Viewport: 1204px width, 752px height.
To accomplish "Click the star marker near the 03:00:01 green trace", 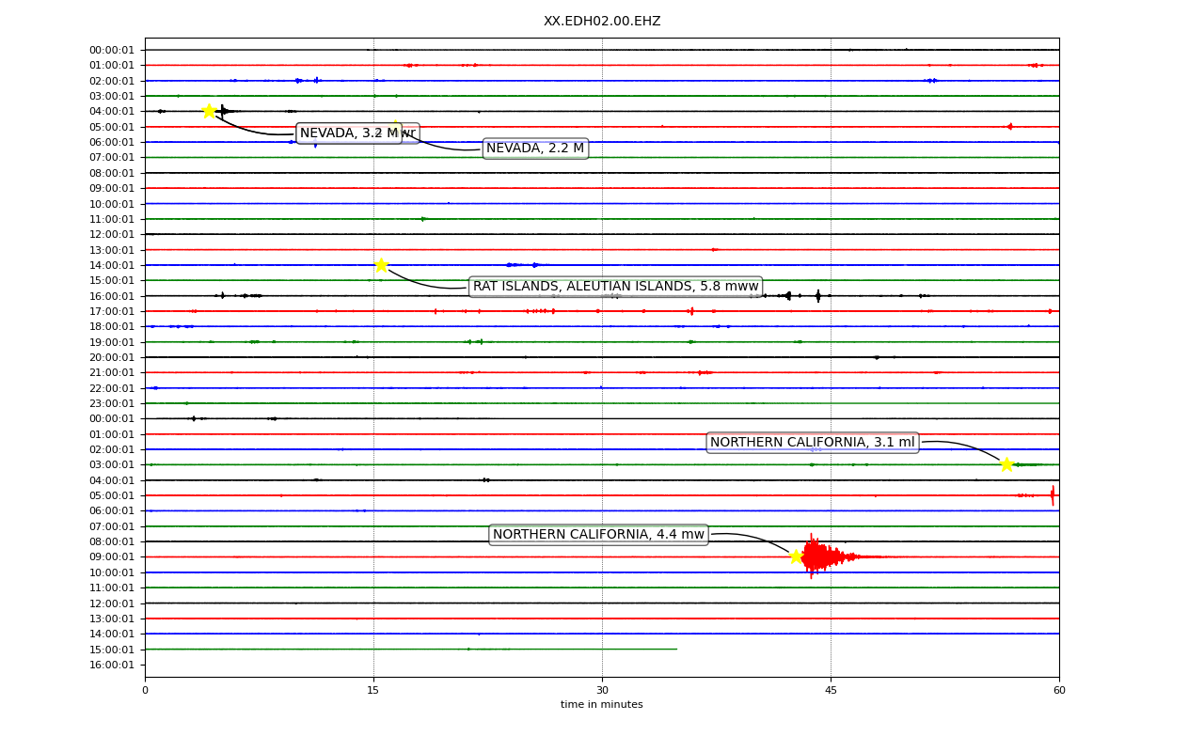I will (x=1006, y=464).
